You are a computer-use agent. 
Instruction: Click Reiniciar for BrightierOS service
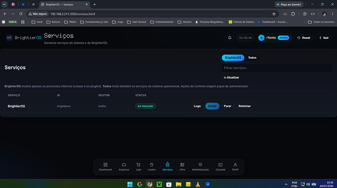coord(245,106)
